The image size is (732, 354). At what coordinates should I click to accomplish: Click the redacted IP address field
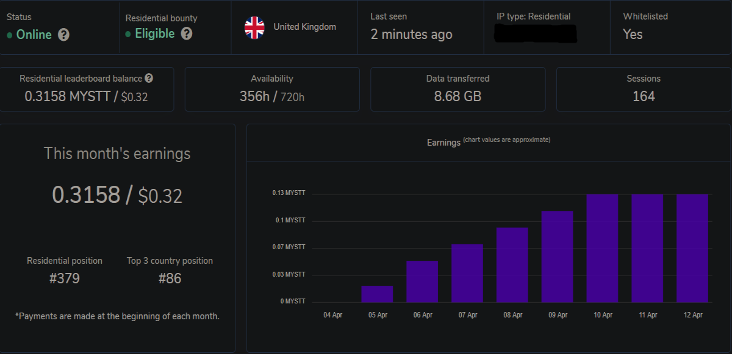click(x=536, y=34)
